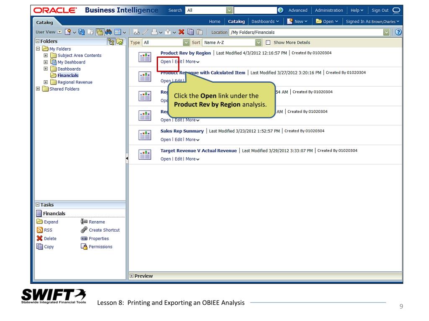Screen dimensions: 429x321
Task: Click the Expand task for Financials
Action: point(47,222)
